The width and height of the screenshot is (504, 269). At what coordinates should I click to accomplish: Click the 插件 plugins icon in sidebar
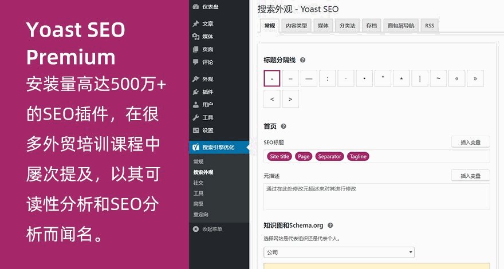196,92
